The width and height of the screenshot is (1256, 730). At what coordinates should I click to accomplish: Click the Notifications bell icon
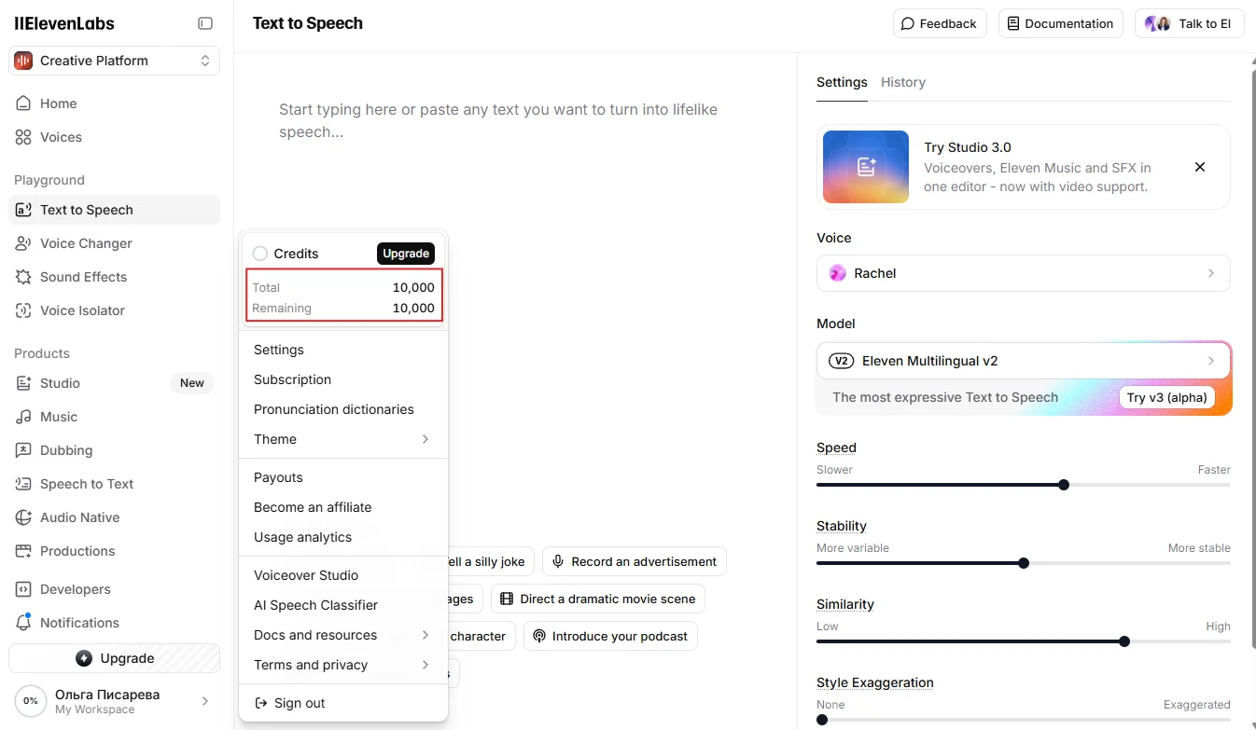tap(23, 623)
